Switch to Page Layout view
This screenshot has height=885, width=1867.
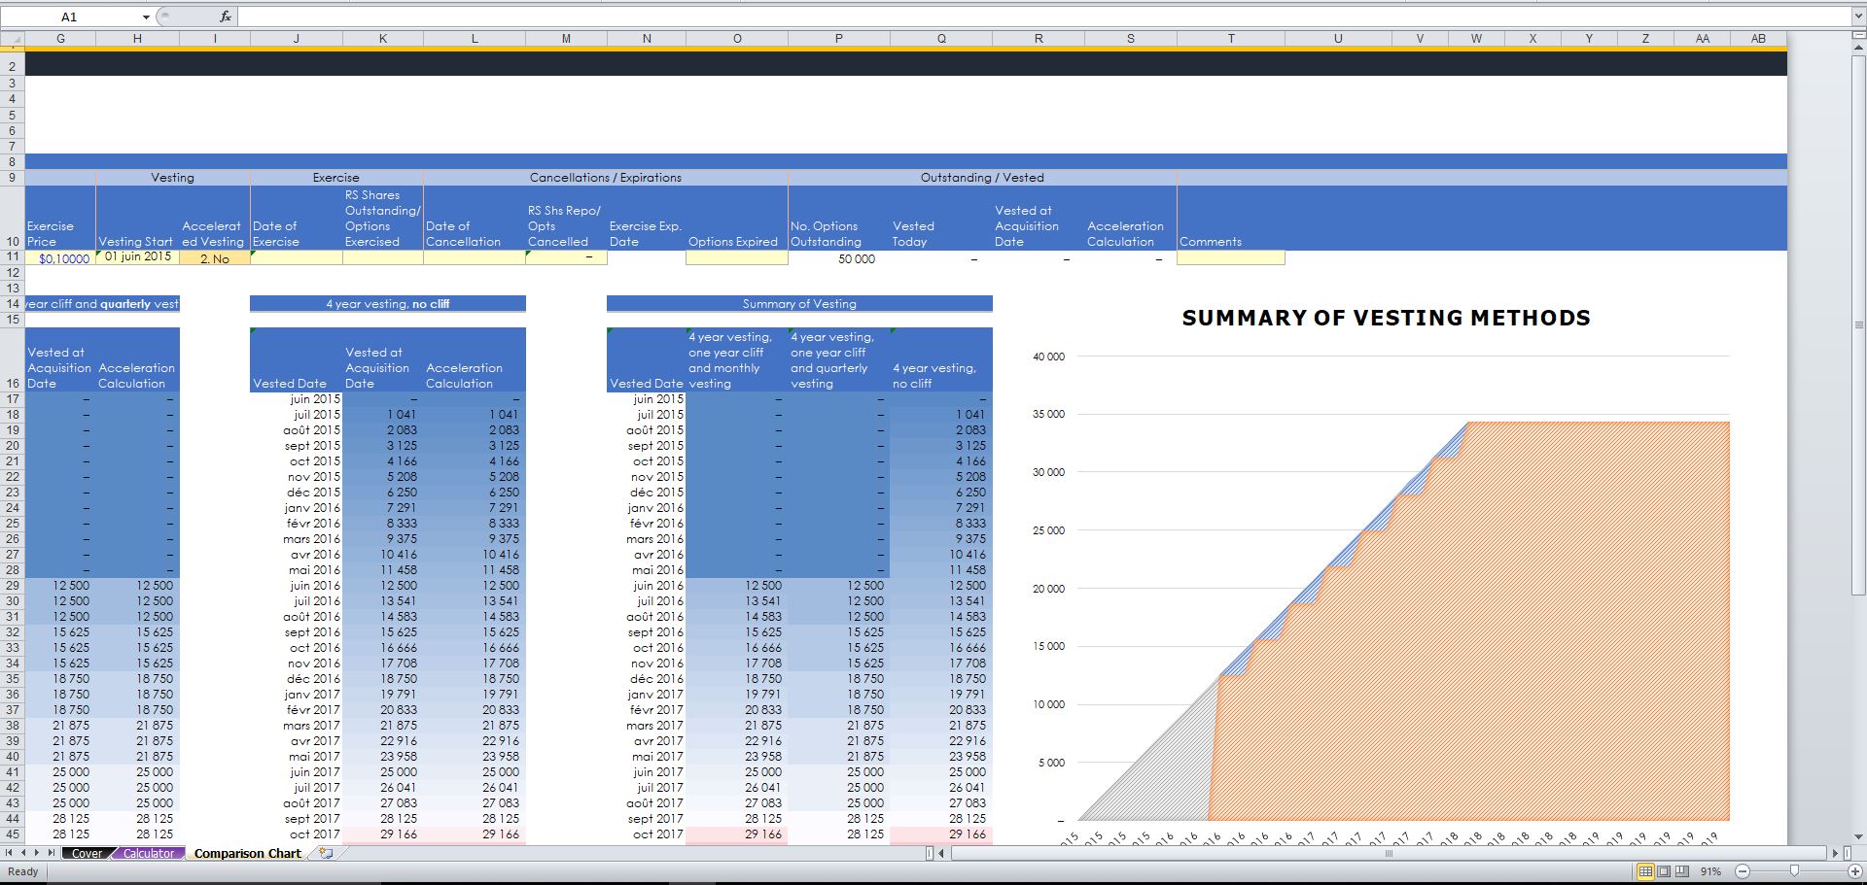click(1664, 871)
